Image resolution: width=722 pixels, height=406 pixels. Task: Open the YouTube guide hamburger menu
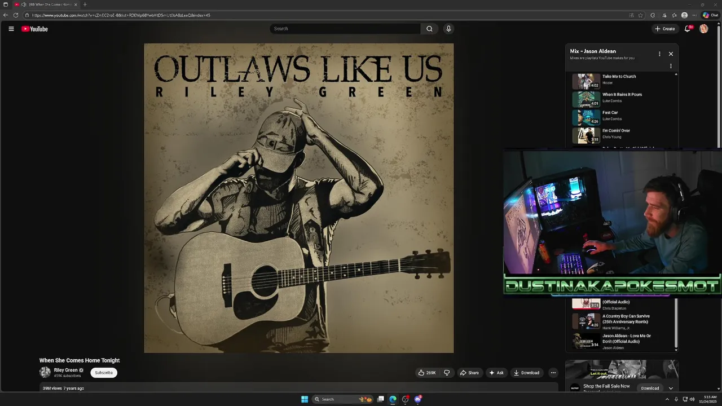pyautogui.click(x=11, y=29)
